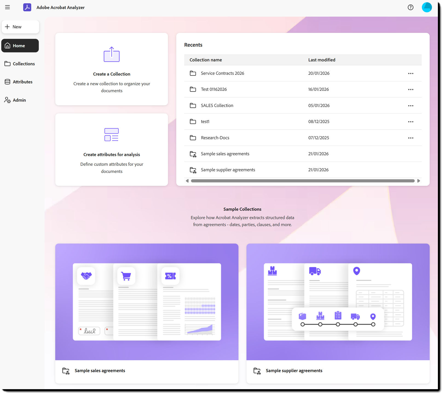This screenshot has height=393, width=442.
Task: Open the hamburger menu to collapse sidebar
Action: [x=7, y=7]
